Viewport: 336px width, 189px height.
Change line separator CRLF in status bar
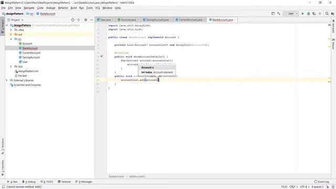[x=293, y=187]
